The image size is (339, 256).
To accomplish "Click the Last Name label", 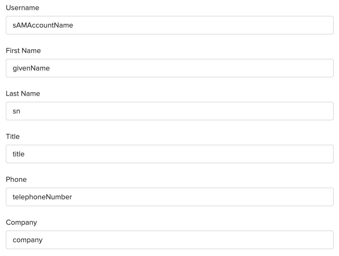I will tap(23, 94).
